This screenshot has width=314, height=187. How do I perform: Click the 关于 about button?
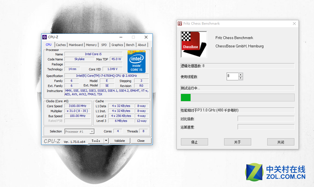click(x=237, y=142)
